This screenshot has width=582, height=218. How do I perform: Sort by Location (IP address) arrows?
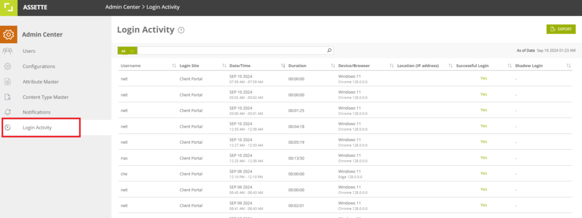451,66
